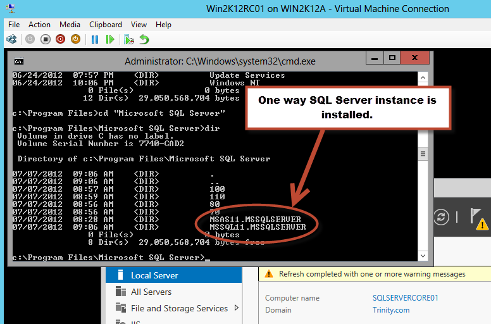Click the Ctrl+Alt+Del toolbar icon
The width and height of the screenshot is (491, 324).
[x=11, y=39]
